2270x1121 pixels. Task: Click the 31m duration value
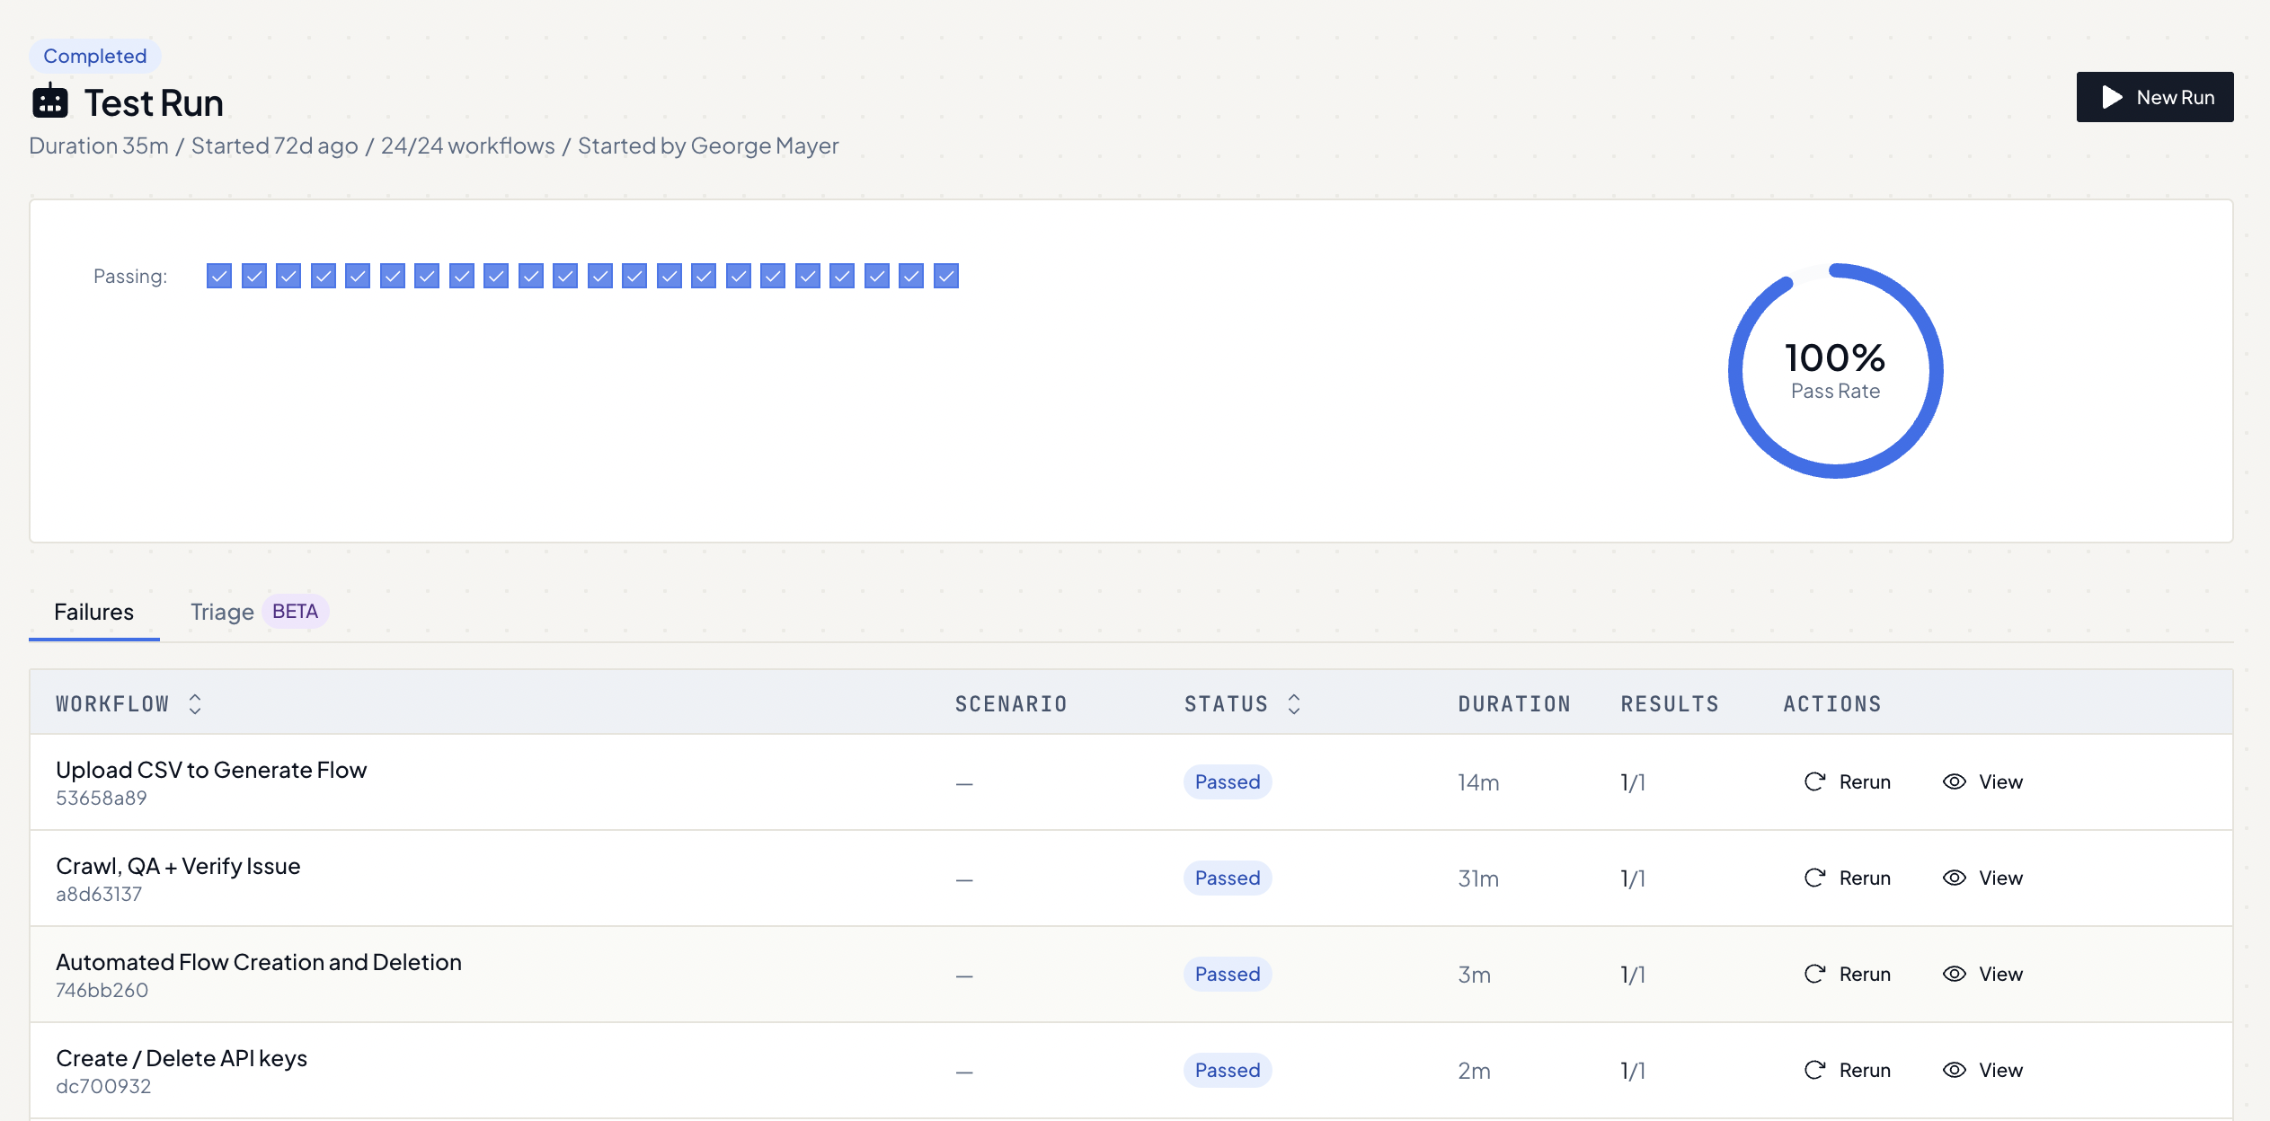click(x=1478, y=878)
